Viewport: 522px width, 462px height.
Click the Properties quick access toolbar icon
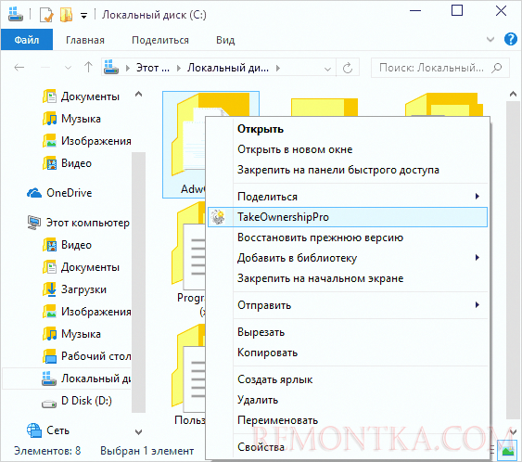point(46,15)
